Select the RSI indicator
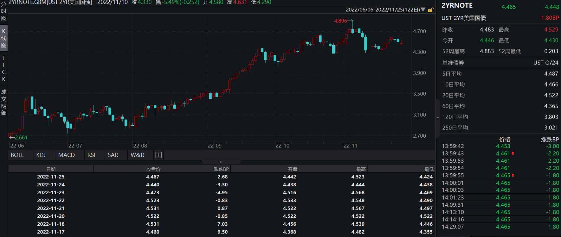 (x=91, y=155)
